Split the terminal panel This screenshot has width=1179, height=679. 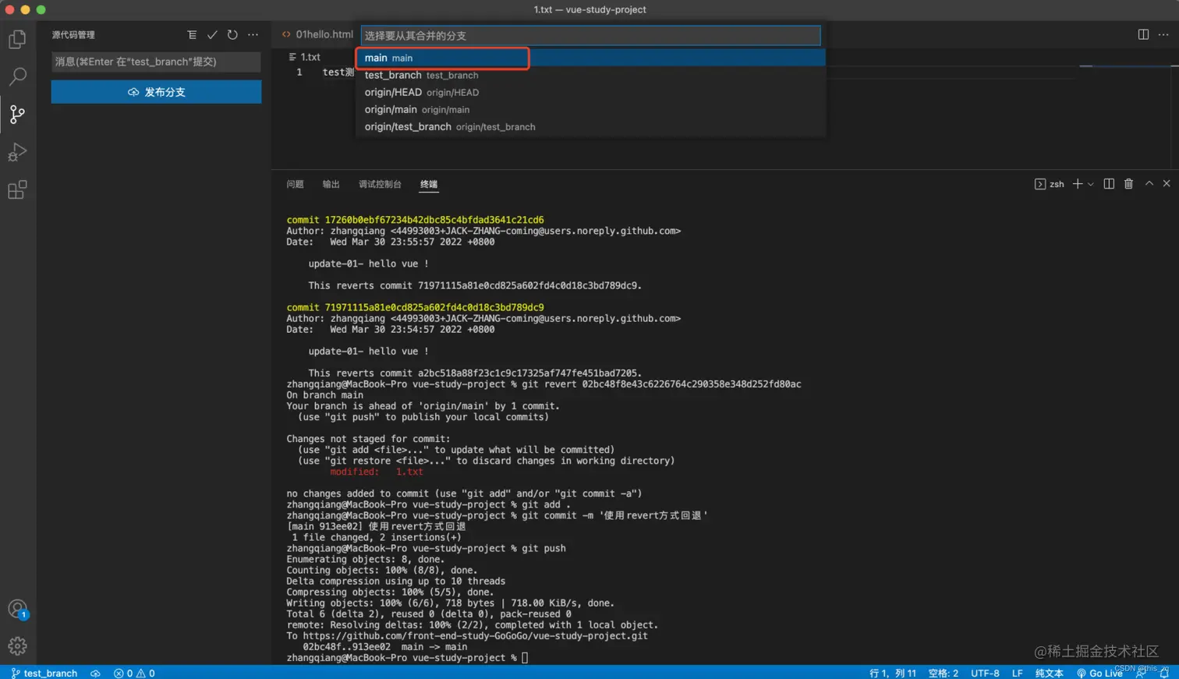tap(1109, 184)
